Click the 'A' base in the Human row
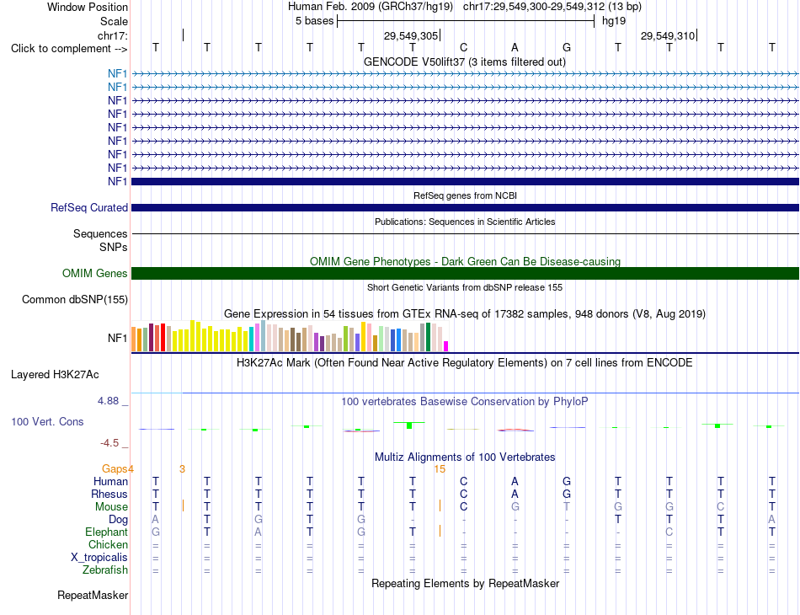The image size is (800, 615). click(x=515, y=481)
